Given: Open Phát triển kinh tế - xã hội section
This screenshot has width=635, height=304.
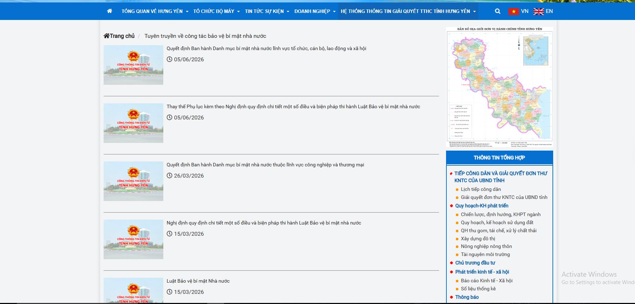Looking at the screenshot, I should coord(482,272).
